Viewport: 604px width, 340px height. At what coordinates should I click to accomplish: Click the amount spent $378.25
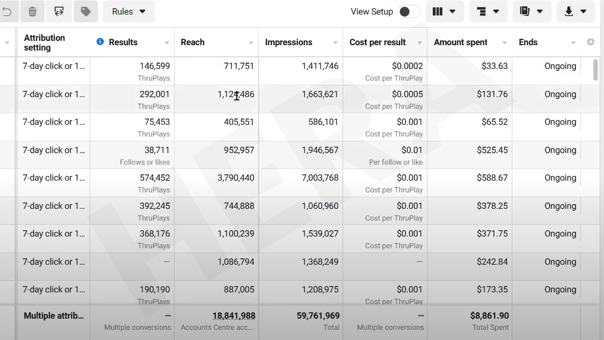(x=492, y=206)
